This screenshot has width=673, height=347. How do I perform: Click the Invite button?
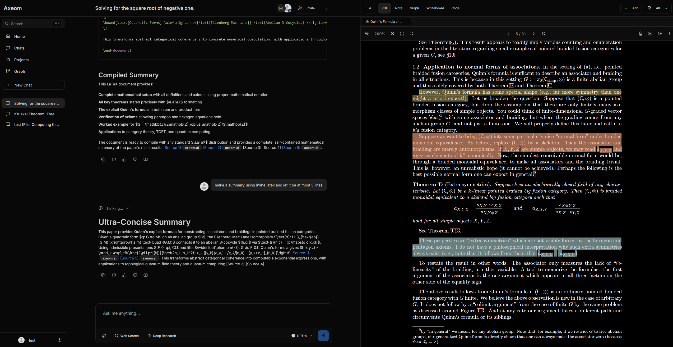point(306,8)
